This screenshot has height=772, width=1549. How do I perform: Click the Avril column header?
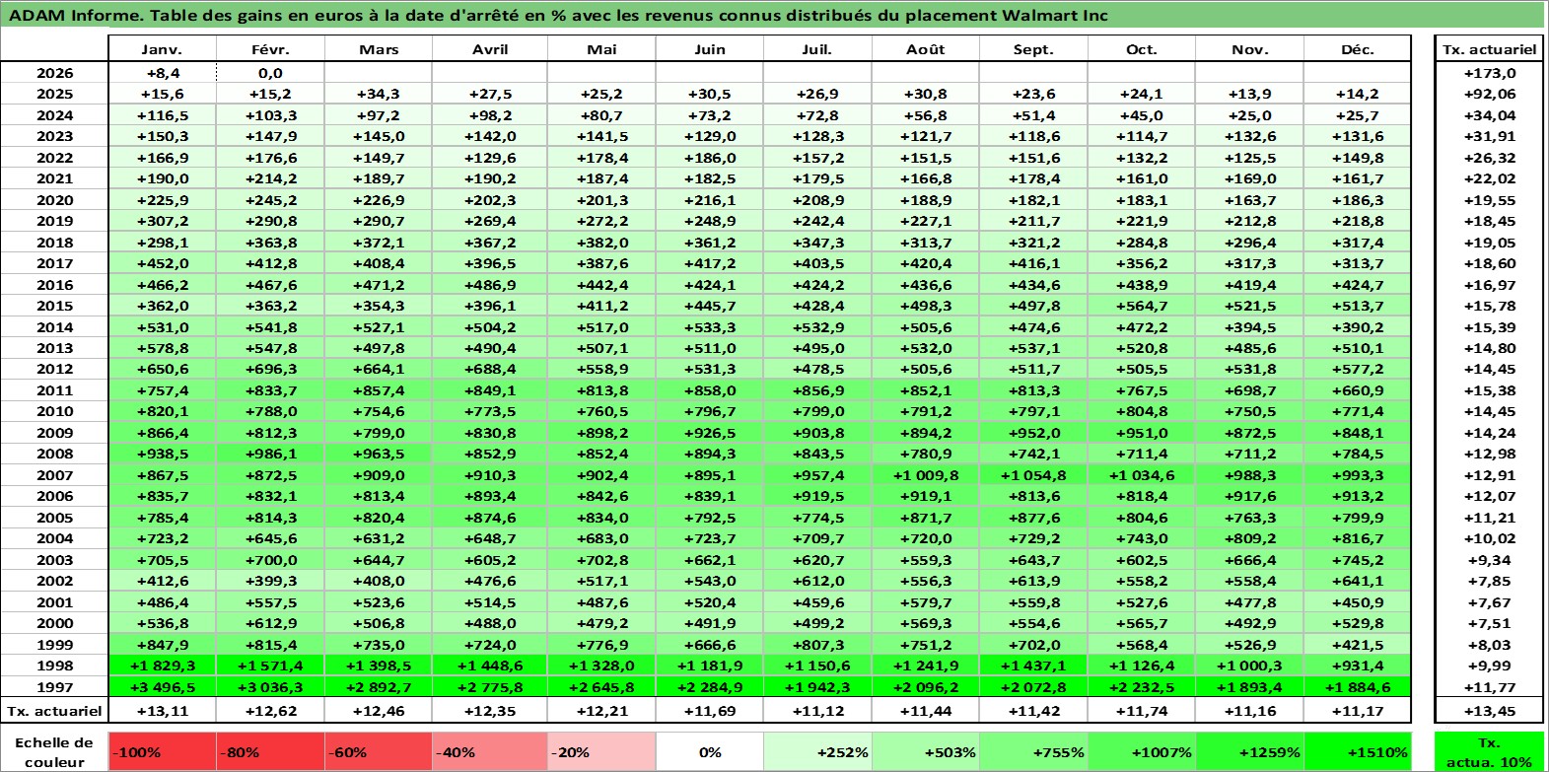[x=490, y=49]
